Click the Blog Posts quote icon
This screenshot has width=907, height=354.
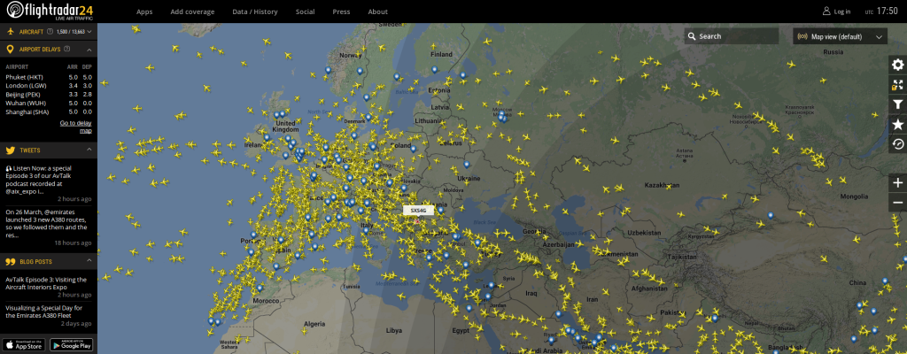pos(10,261)
